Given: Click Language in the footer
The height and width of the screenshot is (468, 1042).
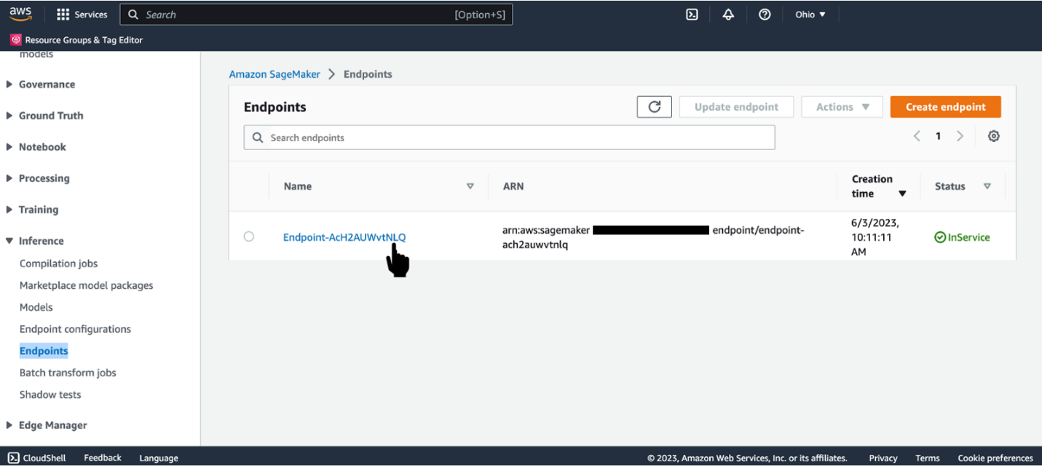Looking at the screenshot, I should [x=159, y=458].
